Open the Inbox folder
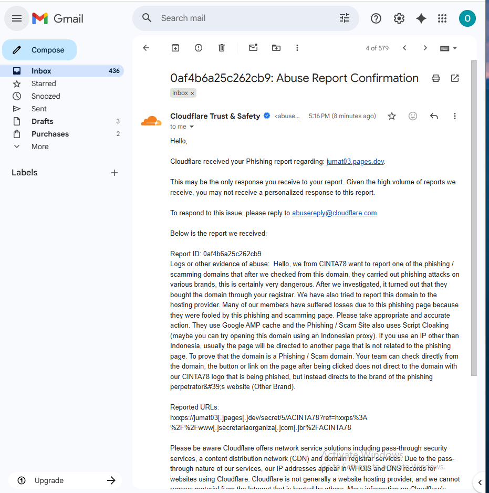Viewport: 489px width, 493px height. click(x=63, y=71)
